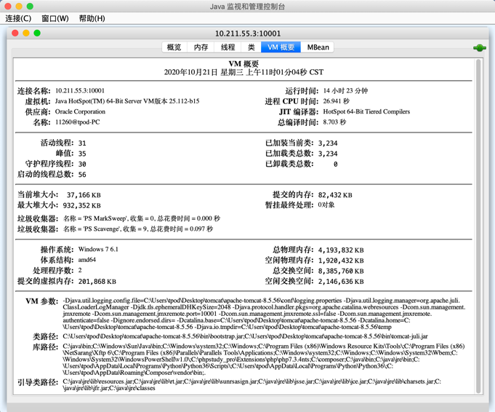
Task: Open the 帮助(H) menu
Action: 92,18
